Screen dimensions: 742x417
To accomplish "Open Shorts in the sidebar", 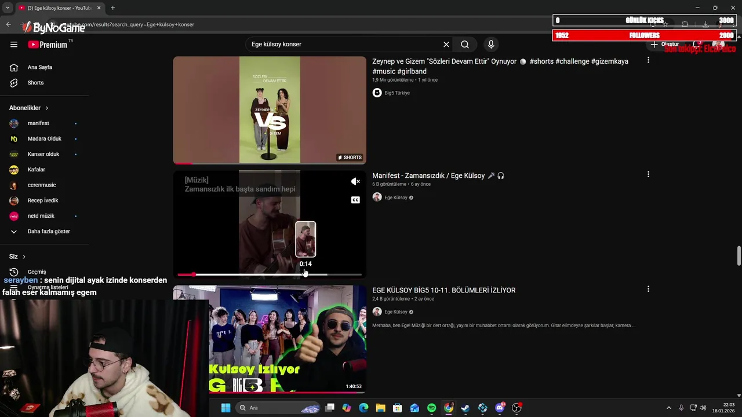I will 44,83.
